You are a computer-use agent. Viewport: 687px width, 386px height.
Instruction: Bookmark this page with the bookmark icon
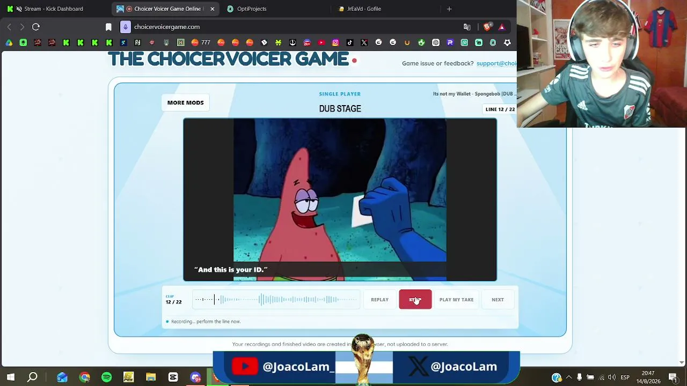108,27
